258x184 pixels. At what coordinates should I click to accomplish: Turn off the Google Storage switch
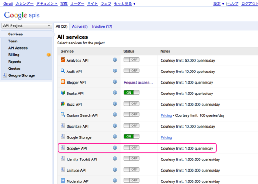[x=132, y=137]
